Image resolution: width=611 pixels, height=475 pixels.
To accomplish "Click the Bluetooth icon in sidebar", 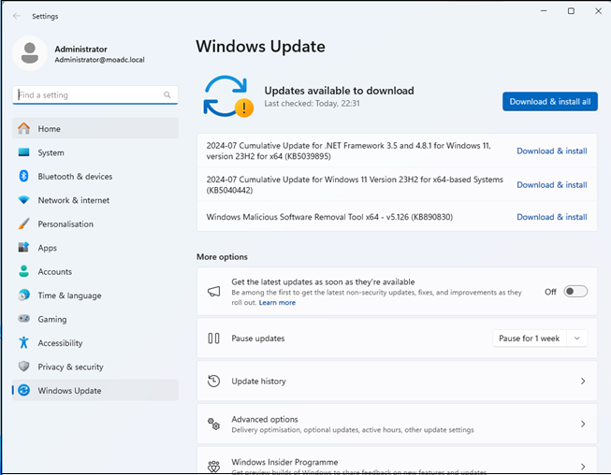I will click(23, 176).
